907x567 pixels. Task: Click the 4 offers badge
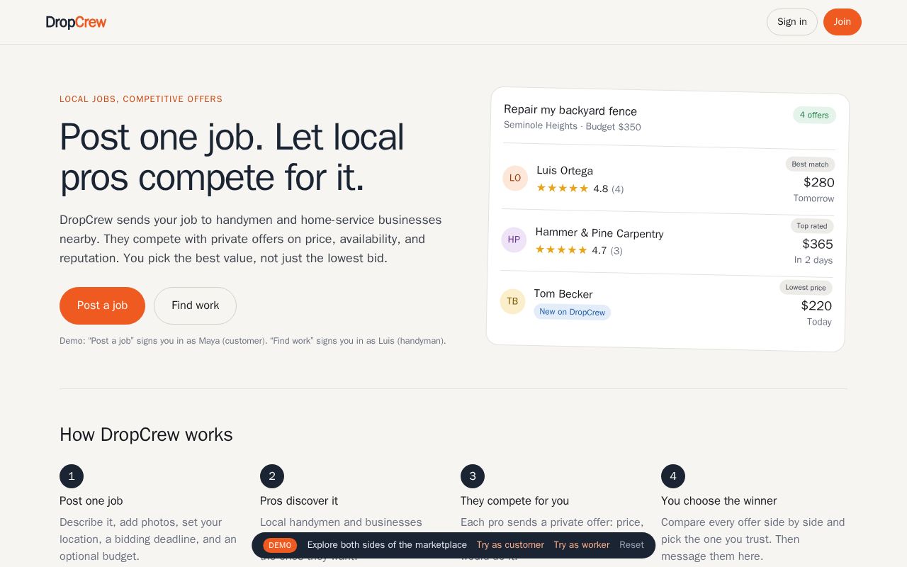click(x=814, y=115)
